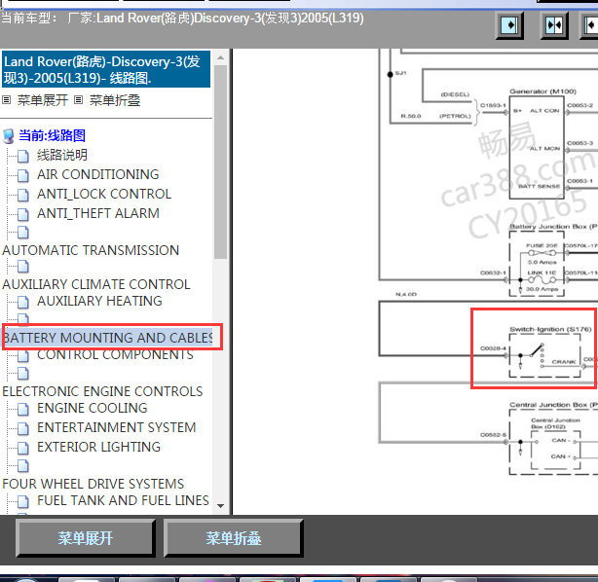Click Switch-Ignition (S176) component in diagram
598x582 pixels.
click(x=545, y=355)
